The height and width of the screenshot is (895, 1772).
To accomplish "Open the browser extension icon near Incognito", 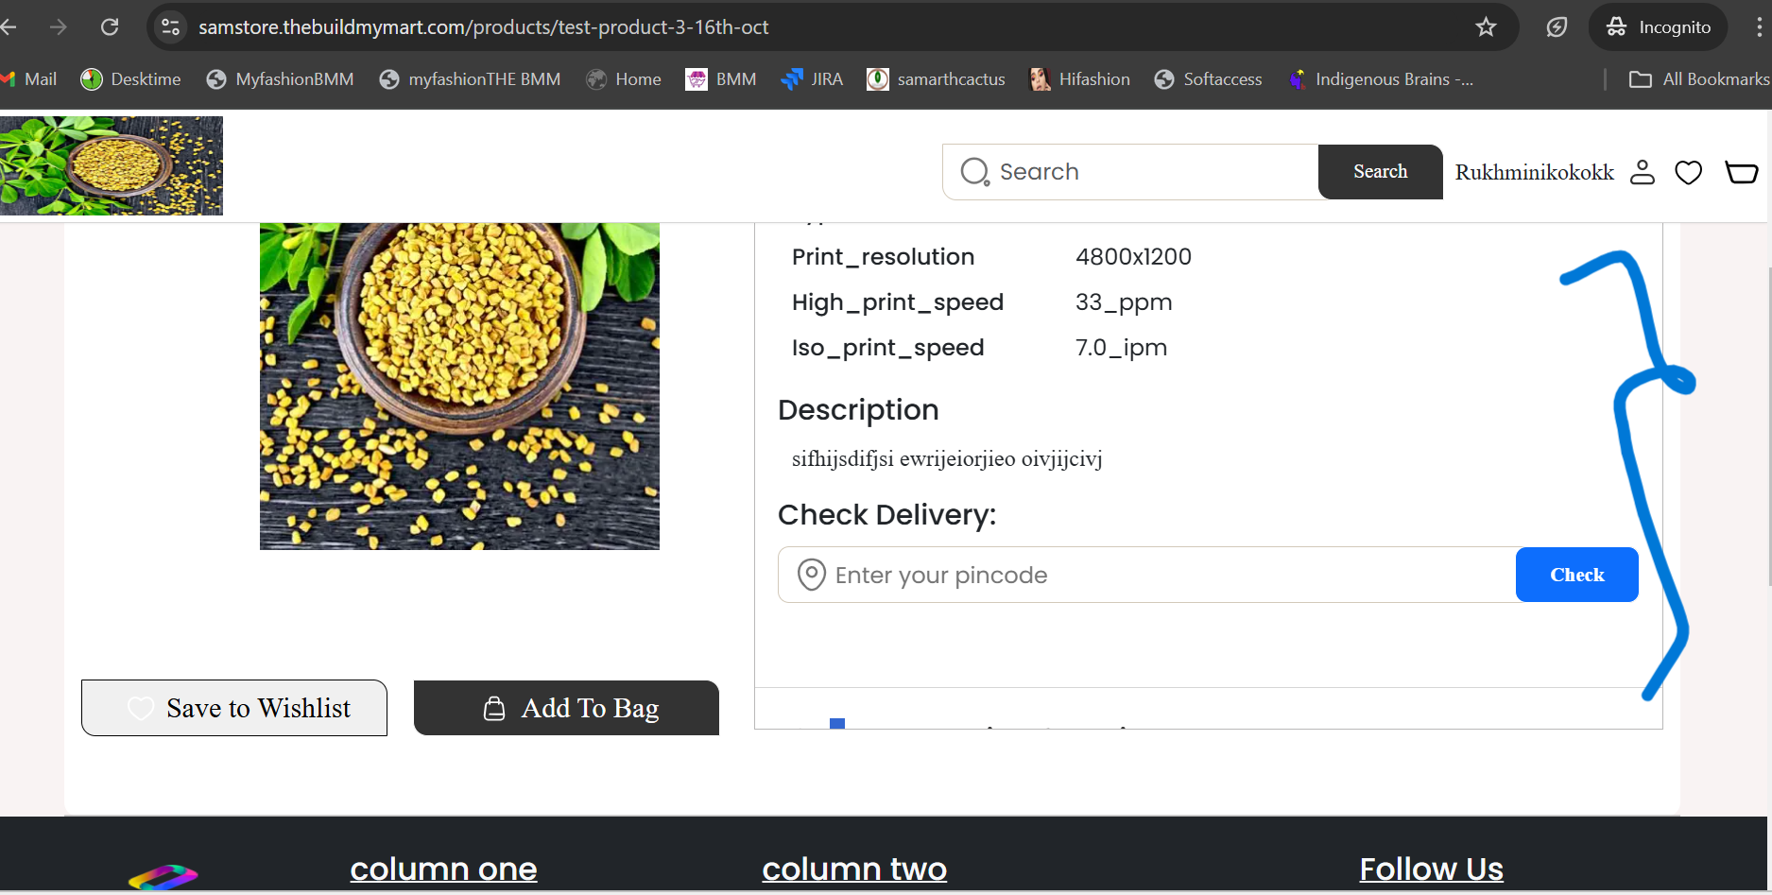I will click(x=1557, y=26).
